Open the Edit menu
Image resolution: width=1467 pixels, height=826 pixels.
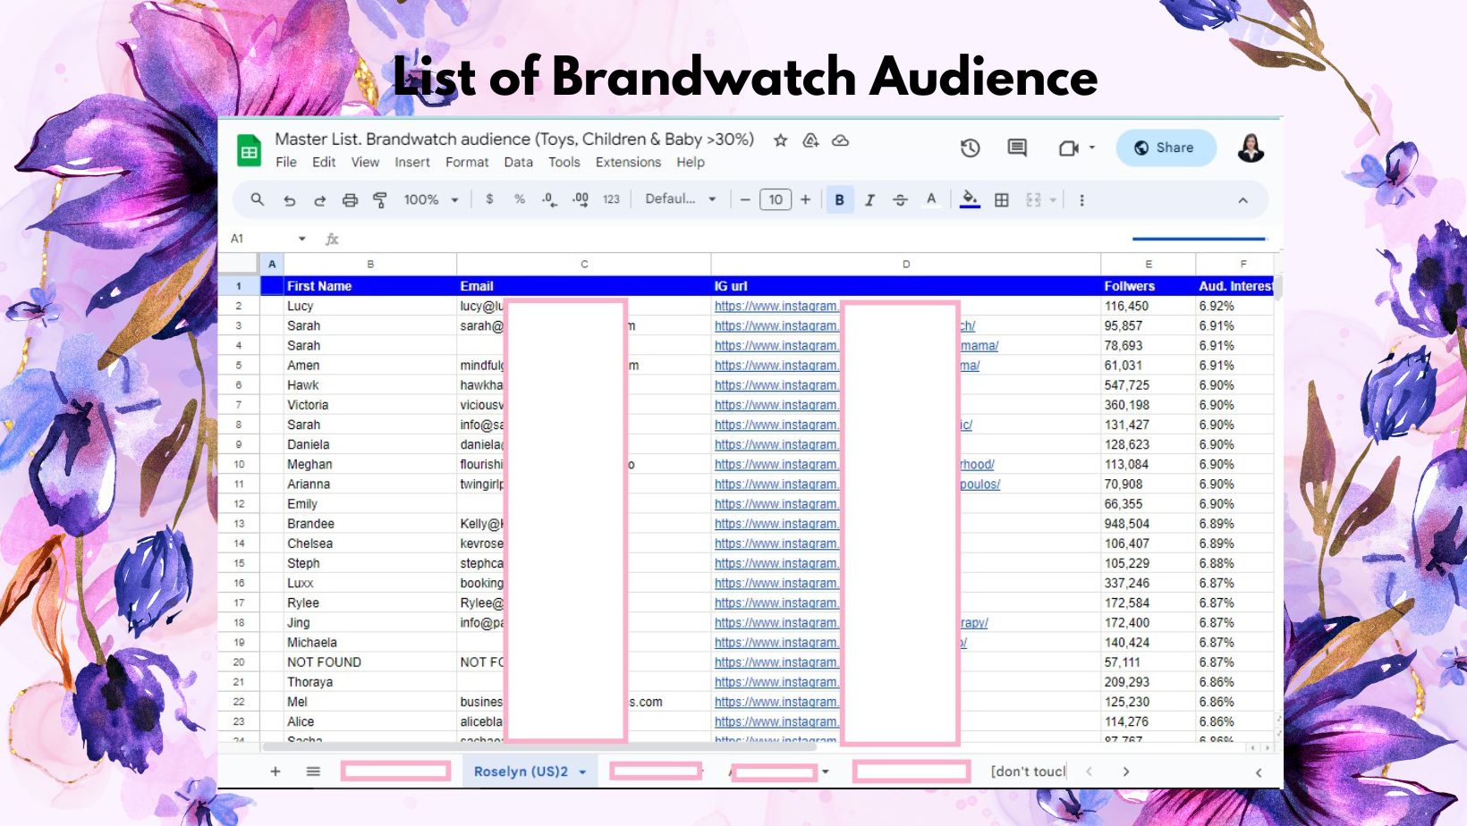pyautogui.click(x=324, y=163)
